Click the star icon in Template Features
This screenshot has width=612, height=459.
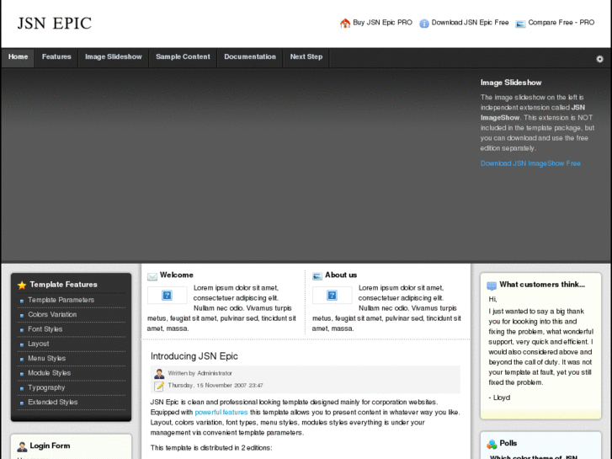(22, 286)
